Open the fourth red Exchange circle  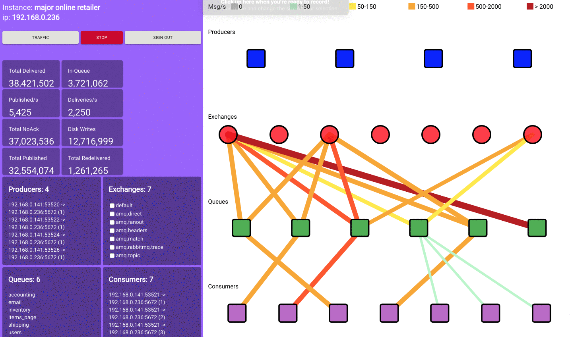(x=380, y=134)
